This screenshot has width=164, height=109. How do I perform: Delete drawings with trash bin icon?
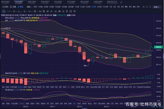(75, 12)
